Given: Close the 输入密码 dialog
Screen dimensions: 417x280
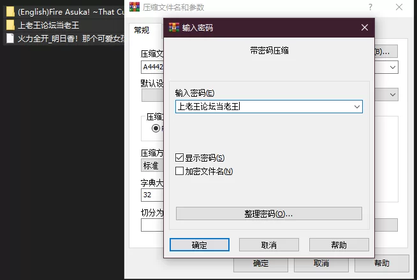Looking at the screenshot, I should [x=365, y=27].
